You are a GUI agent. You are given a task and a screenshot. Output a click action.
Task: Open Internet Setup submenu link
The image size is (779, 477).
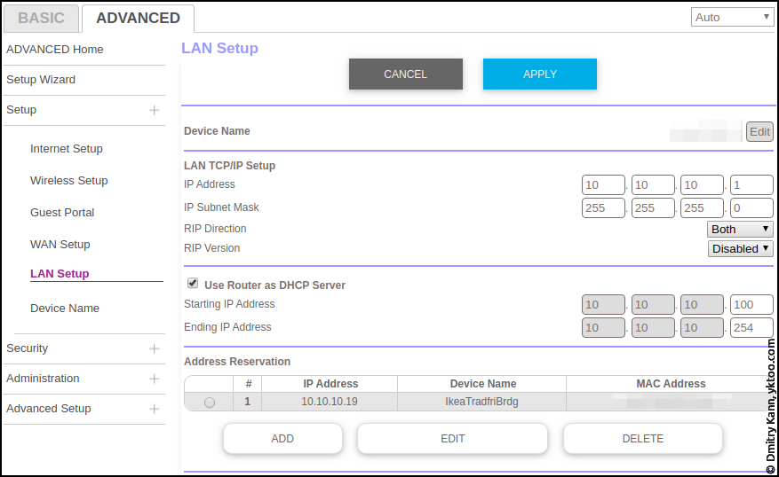point(67,149)
